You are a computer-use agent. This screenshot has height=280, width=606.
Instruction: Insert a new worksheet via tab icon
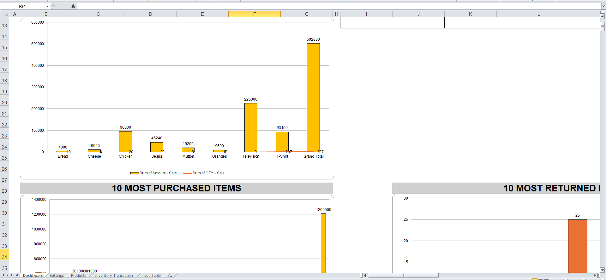coord(170,275)
